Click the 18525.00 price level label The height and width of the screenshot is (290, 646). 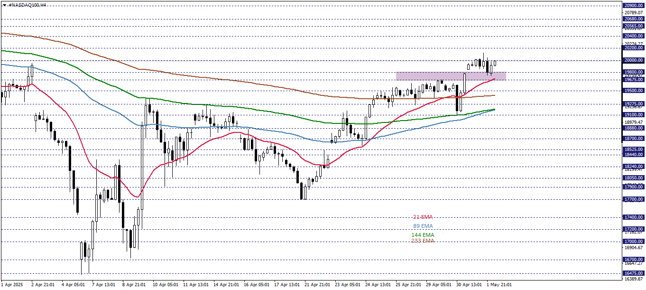(633, 150)
